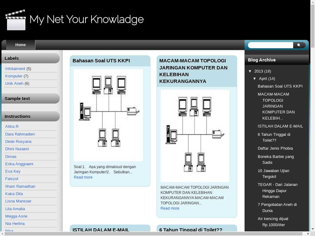Viewport: 315px width, 236px height.
Task: Open network diagram image in TOPOLOGI post
Action: coord(195,136)
